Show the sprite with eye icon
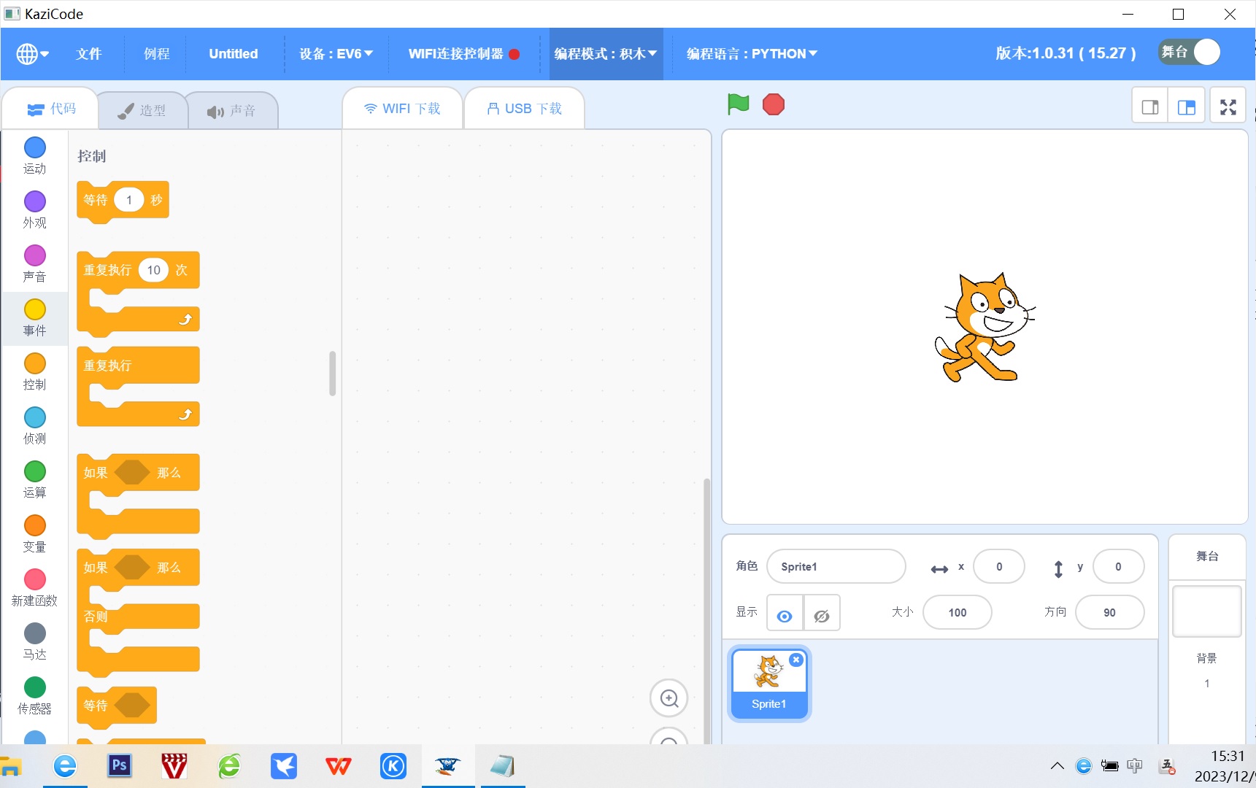 785,613
